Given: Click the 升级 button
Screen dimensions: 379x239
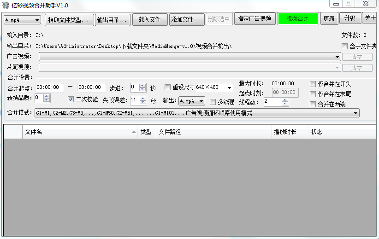Looking at the screenshot, I should click(x=350, y=18).
